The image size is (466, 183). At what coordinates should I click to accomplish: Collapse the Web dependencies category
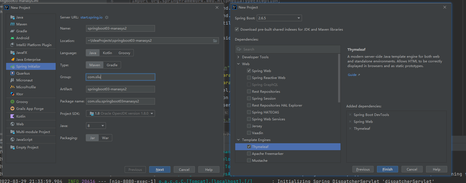[x=238, y=64]
